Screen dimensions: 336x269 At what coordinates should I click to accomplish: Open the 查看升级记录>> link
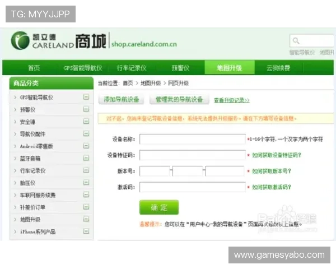point(232,100)
